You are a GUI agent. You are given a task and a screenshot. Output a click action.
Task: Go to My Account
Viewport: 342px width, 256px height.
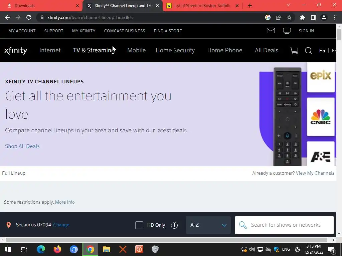click(22, 31)
